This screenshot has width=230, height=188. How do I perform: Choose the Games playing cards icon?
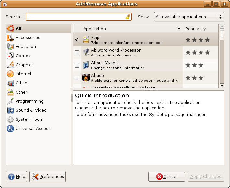coord(10,56)
